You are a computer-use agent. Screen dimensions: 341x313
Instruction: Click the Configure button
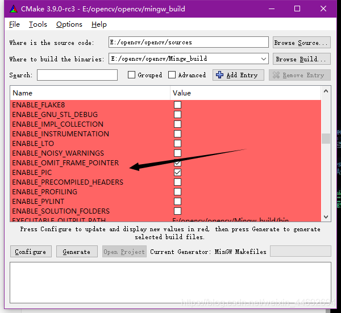point(31,252)
